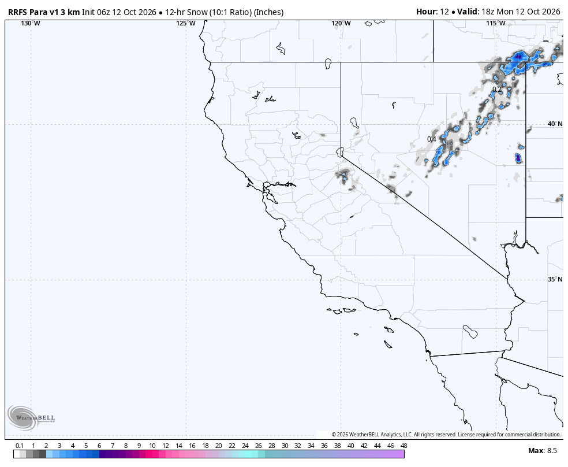
Task: Click the 6 label on the color scale
Action: pyautogui.click(x=99, y=446)
